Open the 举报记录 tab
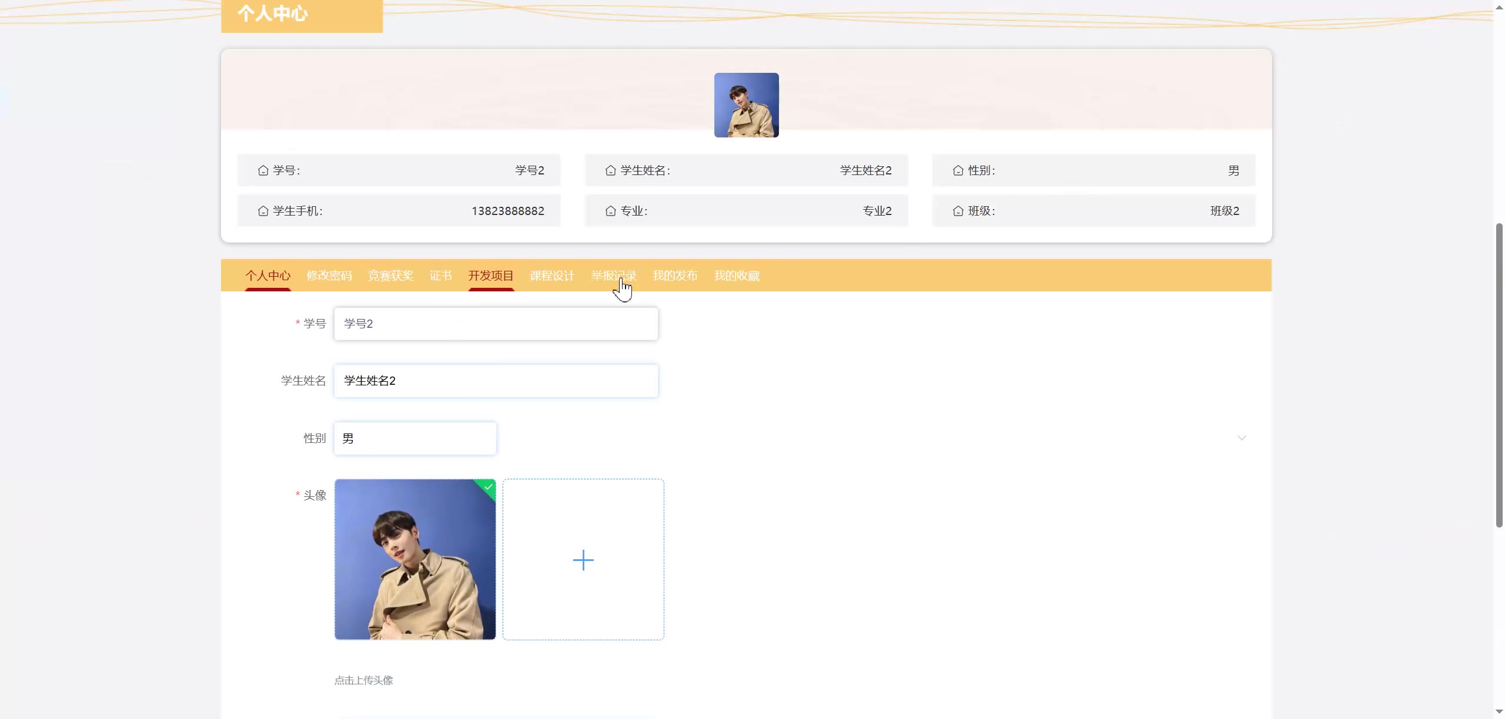The image size is (1505, 719). click(613, 275)
